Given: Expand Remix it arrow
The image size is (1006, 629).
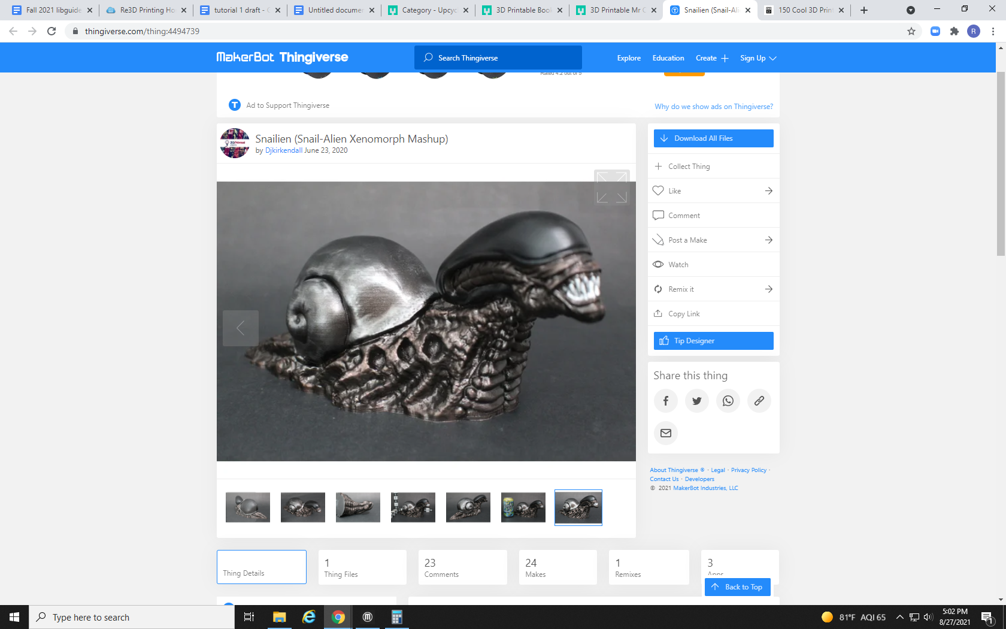Looking at the screenshot, I should coord(769,289).
